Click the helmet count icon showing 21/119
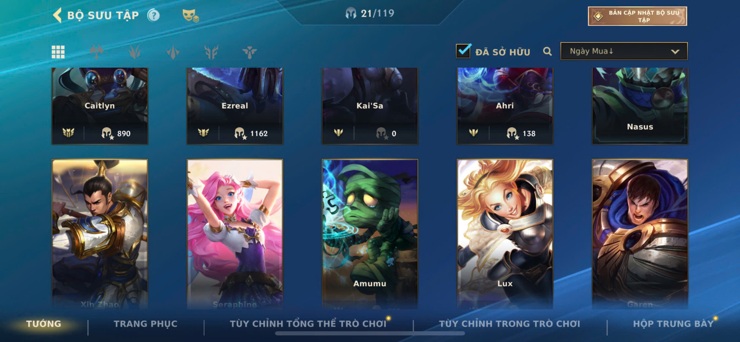The height and width of the screenshot is (342, 740). (x=350, y=13)
